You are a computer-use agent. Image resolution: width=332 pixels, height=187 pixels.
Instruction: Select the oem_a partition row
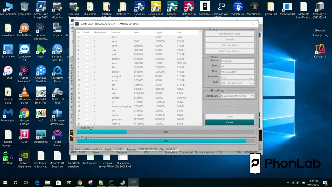coord(137,124)
